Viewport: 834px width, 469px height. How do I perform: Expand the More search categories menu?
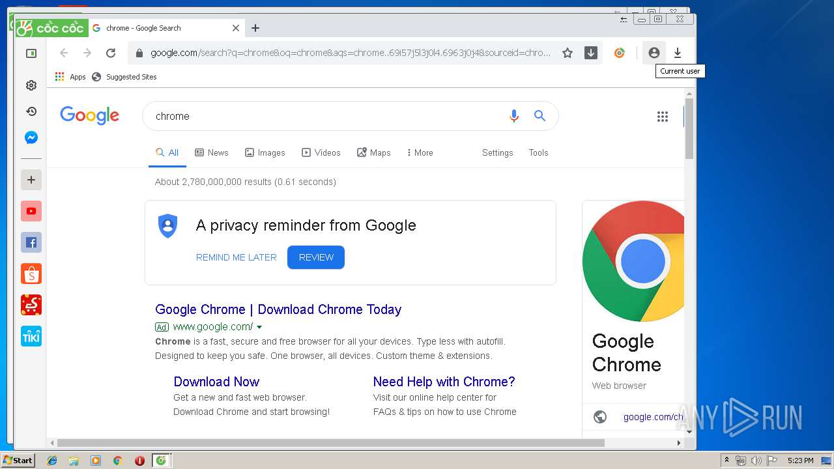420,153
